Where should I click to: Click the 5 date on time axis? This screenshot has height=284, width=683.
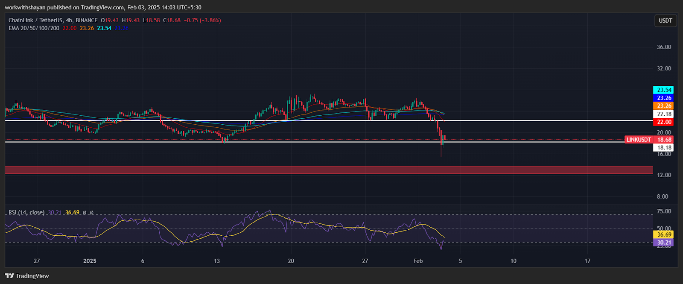[x=460, y=261]
